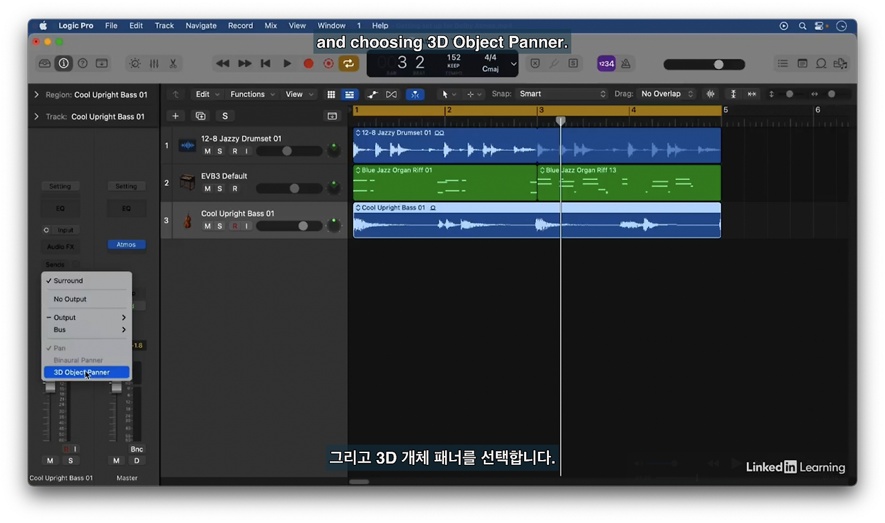Select the Blue Jazz Organ Riff 13 region

[x=628, y=183]
